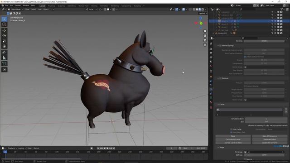Adjust the Stiffness slider in Shape panel
290x163 pixels.
click(264, 155)
